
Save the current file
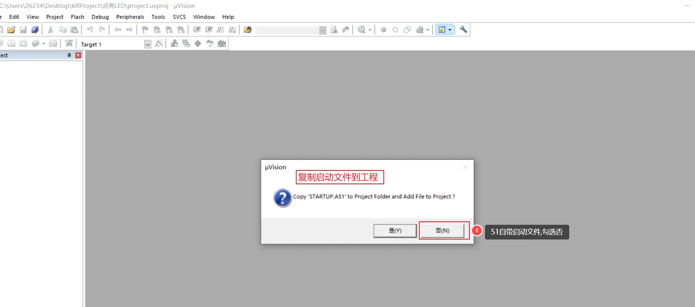pyautogui.click(x=23, y=30)
